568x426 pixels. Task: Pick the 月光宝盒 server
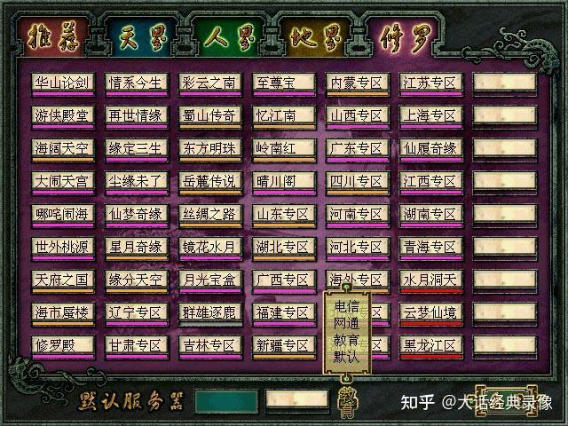pos(210,281)
